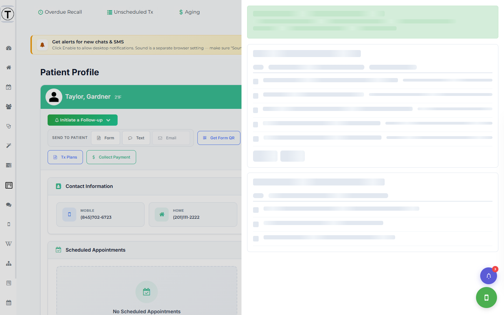Click the patient name Taylor, Gardner
504x315 pixels.
click(x=88, y=97)
